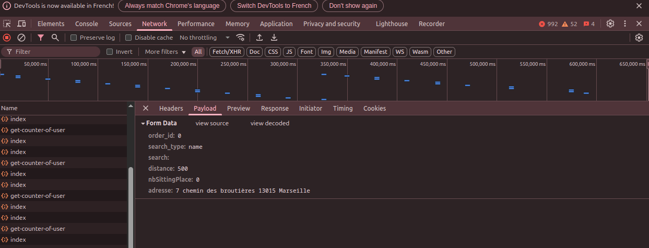Stop recording the network log
This screenshot has height=248, width=649.
(7, 38)
